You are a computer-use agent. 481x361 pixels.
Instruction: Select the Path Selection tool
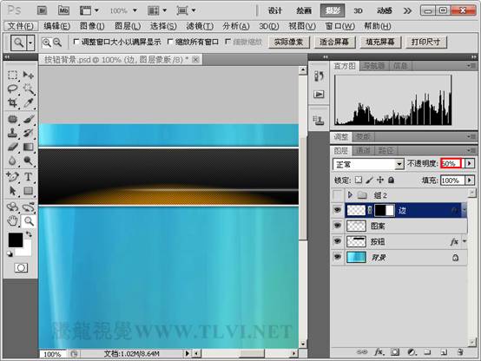(12, 191)
